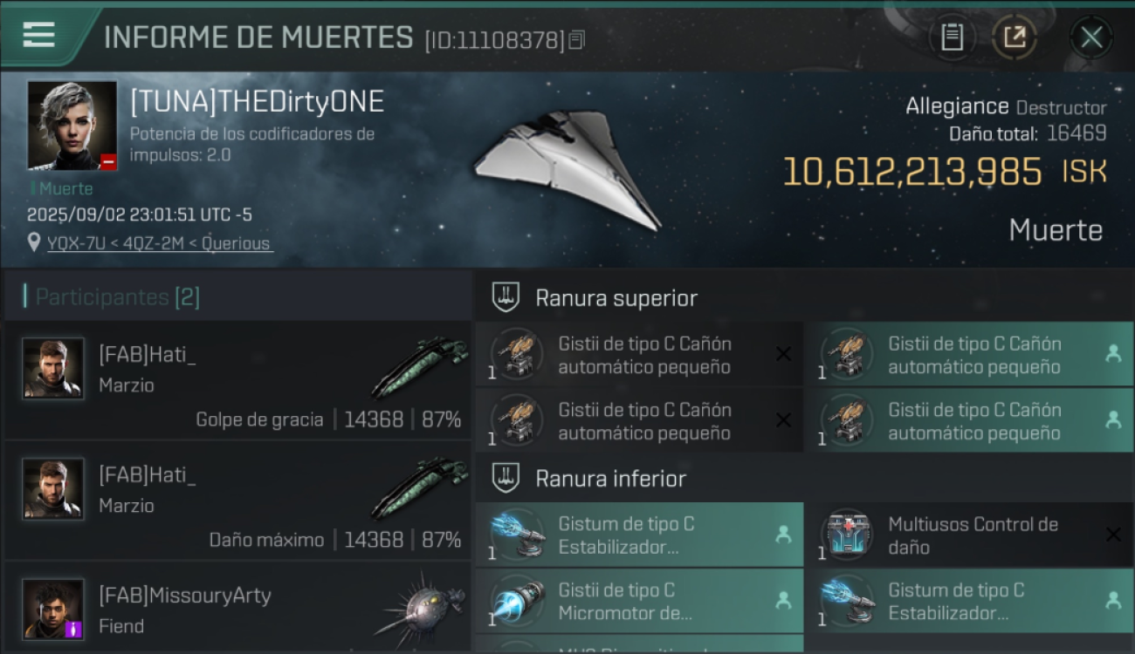Click person icon on top-right Gistii Cañón
The width and height of the screenshot is (1135, 654).
coord(1113,353)
